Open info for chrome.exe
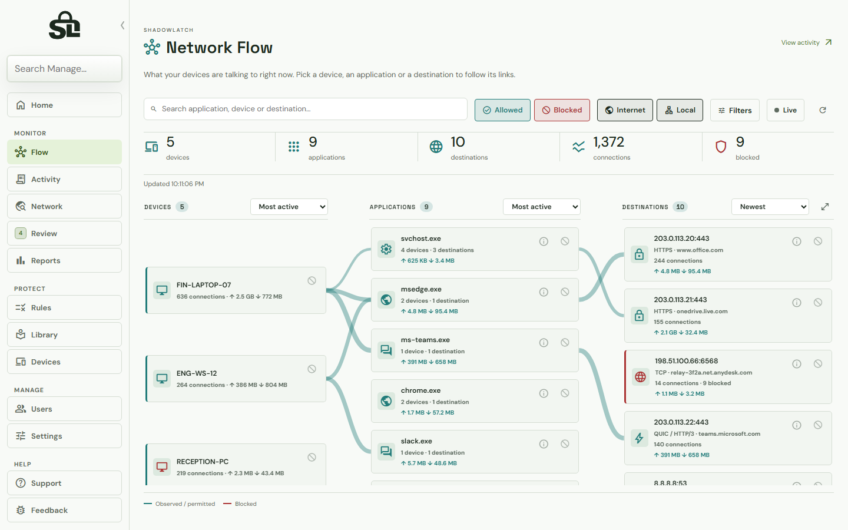This screenshot has width=848, height=530. 544,393
